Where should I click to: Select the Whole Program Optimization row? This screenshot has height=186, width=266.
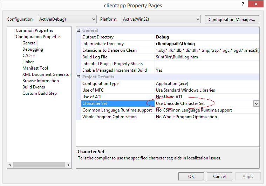(x=170, y=117)
